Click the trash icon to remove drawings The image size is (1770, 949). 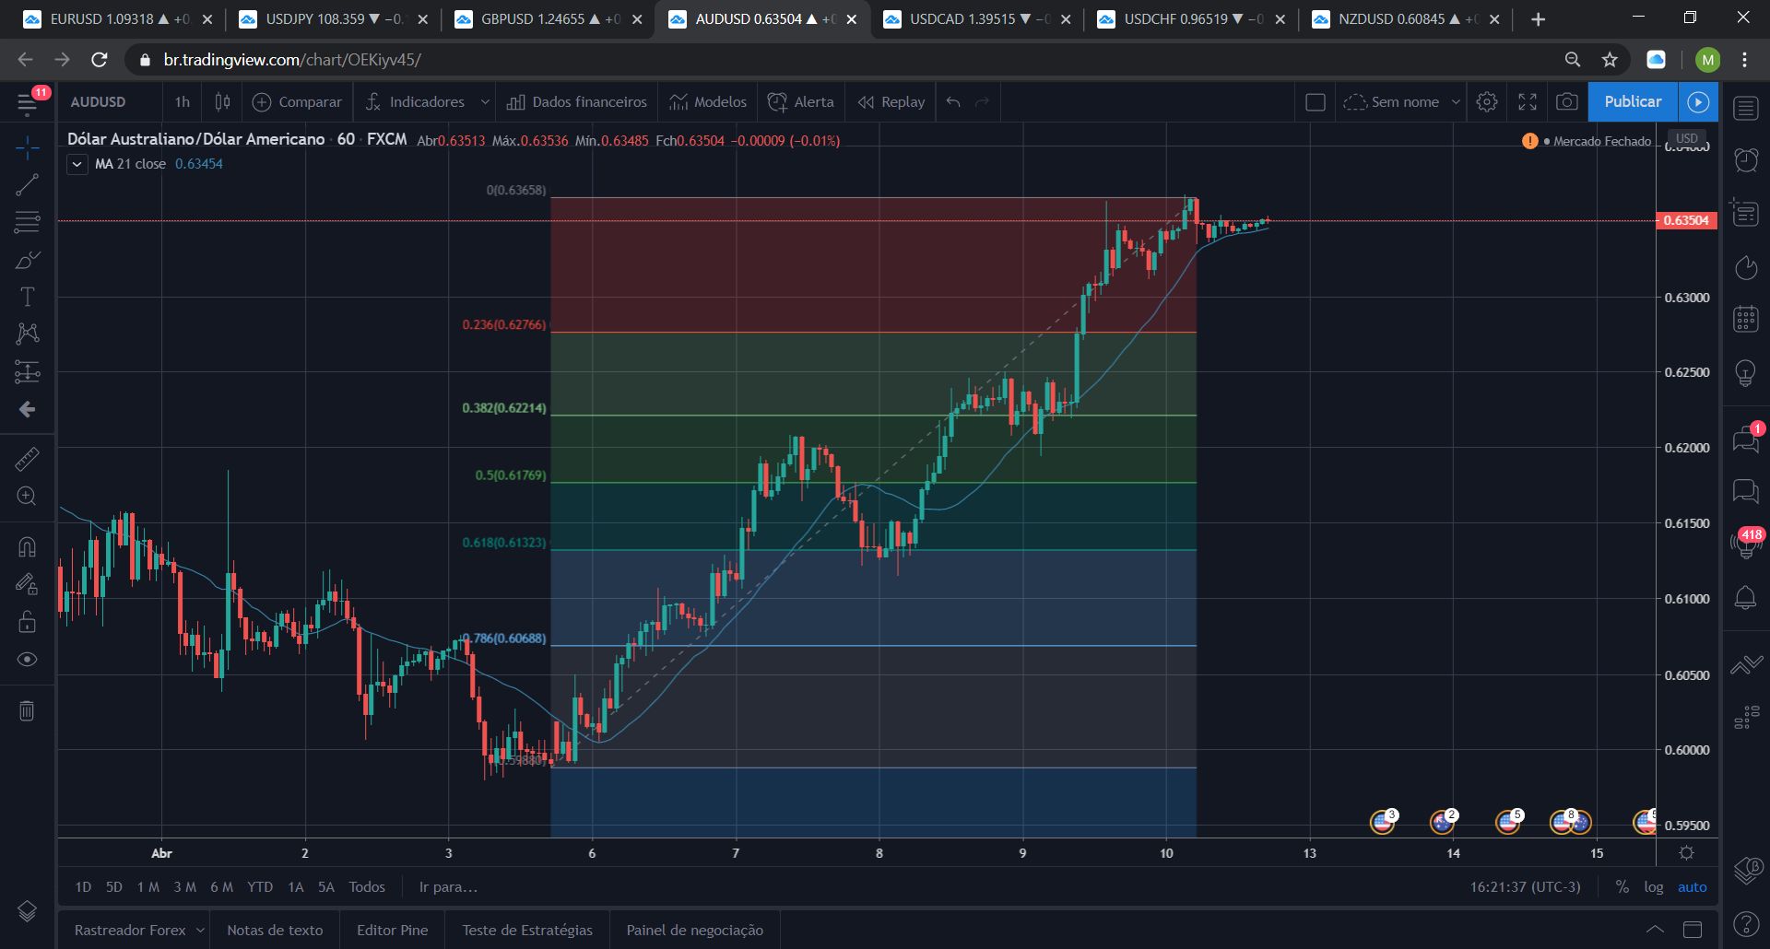click(x=27, y=710)
